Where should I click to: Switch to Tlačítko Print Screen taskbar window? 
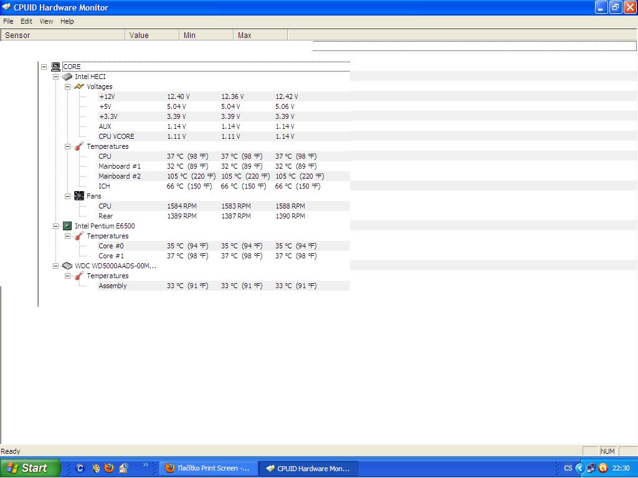pyautogui.click(x=208, y=468)
